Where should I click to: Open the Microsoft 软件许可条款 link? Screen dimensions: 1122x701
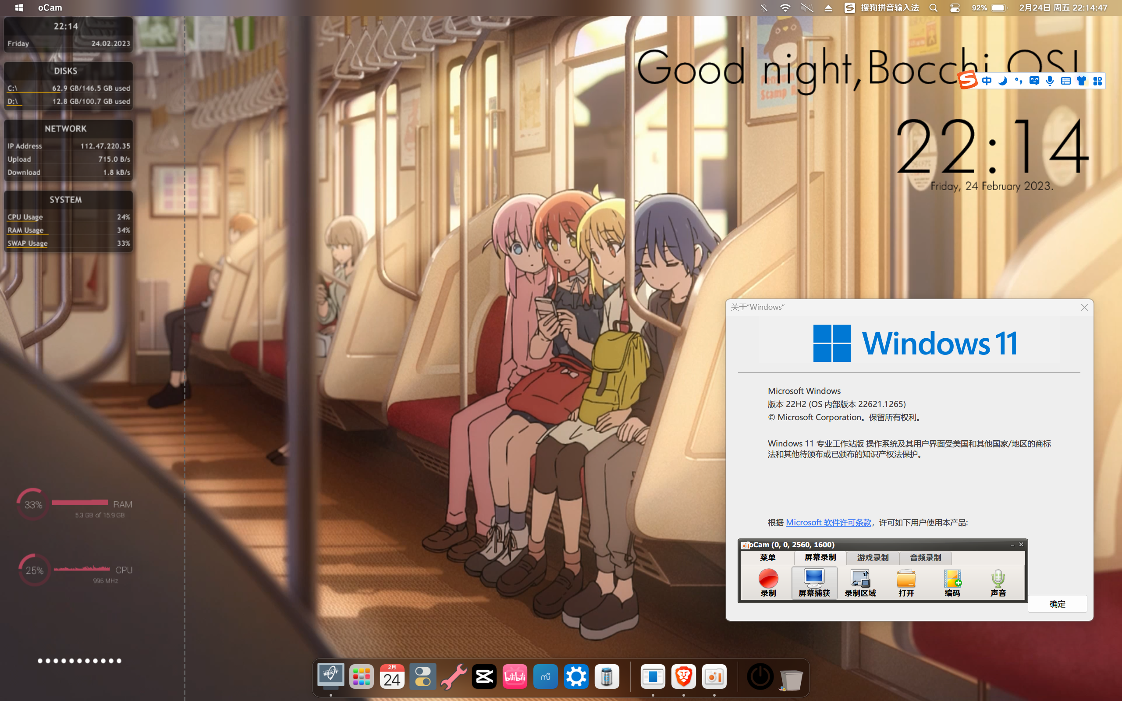828,523
